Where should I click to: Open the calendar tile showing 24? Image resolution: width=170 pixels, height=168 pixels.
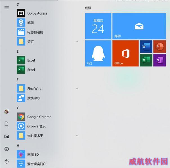coord(98,26)
